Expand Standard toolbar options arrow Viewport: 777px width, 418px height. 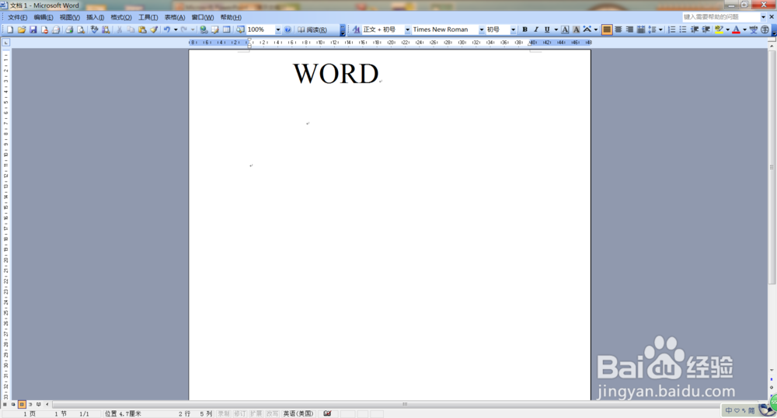coord(343,30)
